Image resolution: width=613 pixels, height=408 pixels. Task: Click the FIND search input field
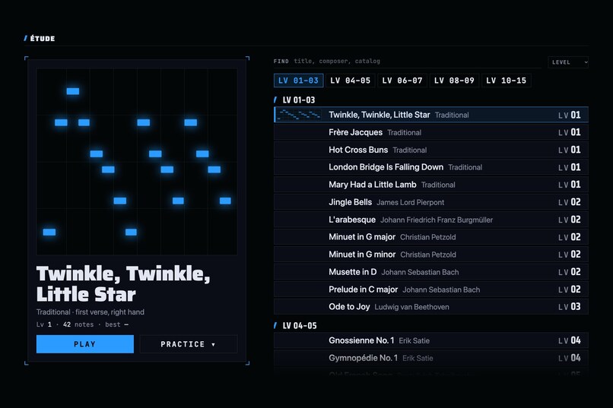[407, 62]
